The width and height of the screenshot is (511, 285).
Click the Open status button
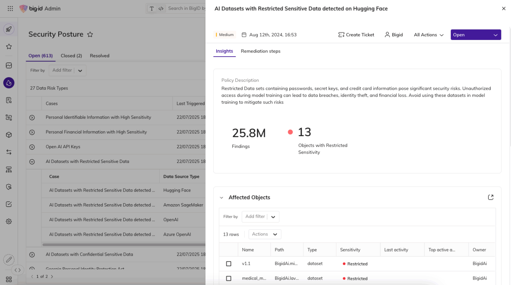coord(475,35)
